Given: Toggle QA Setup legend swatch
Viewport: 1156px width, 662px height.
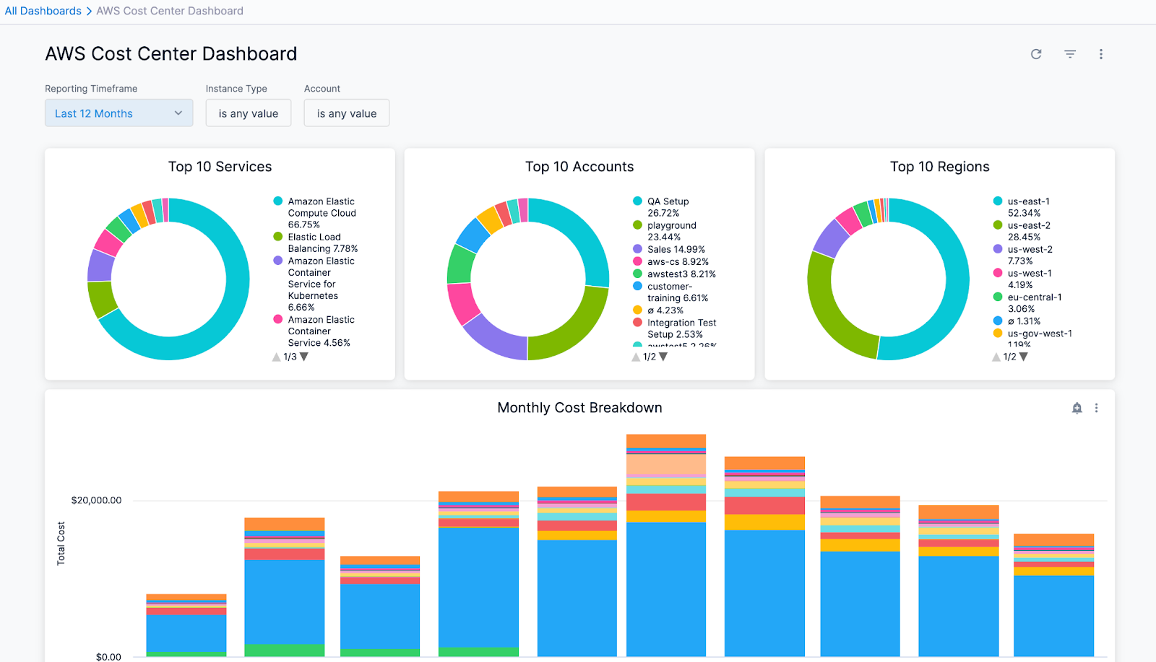Looking at the screenshot, I should (638, 201).
